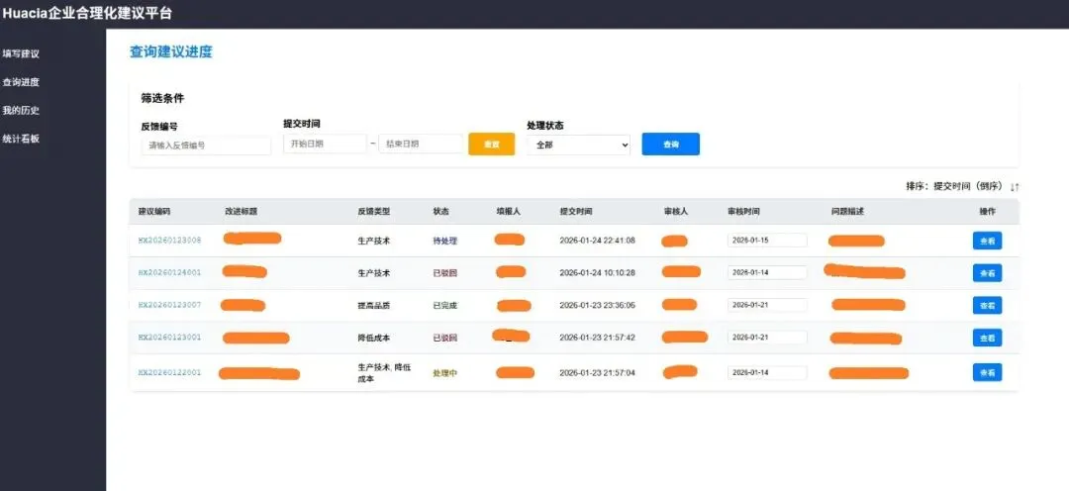
Task: Click the 待处理 status text
Action: (x=445, y=241)
